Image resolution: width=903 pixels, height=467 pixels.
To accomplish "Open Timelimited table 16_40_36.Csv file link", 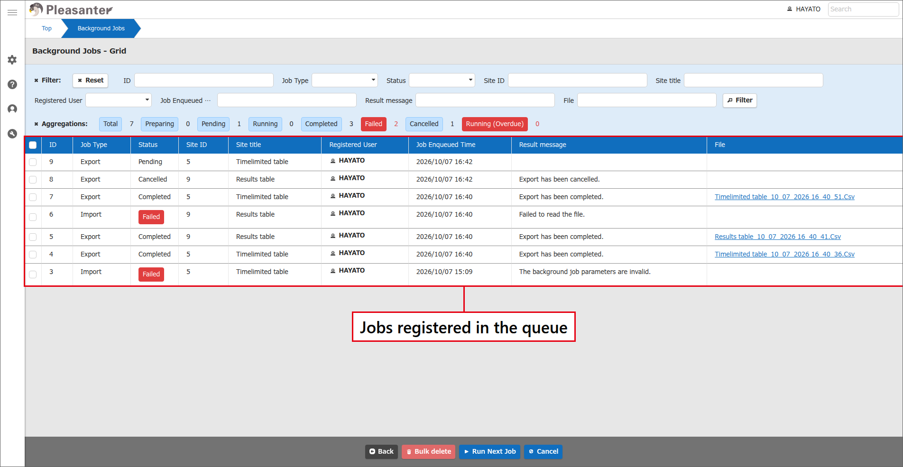I will (784, 254).
